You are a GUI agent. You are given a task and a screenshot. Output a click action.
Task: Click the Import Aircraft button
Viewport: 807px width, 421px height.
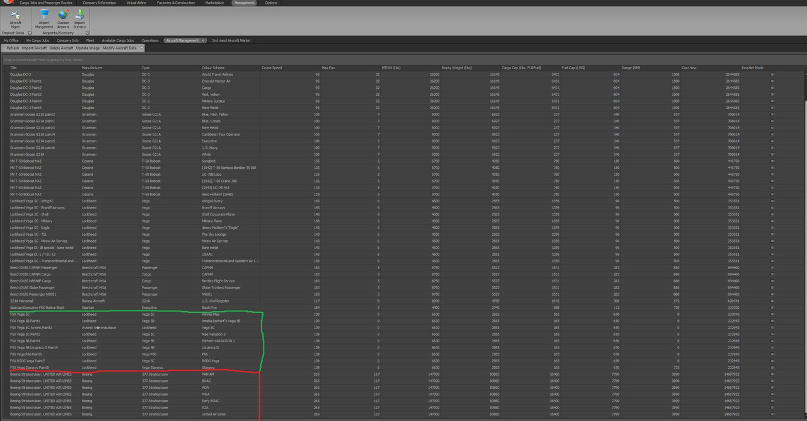coord(34,48)
